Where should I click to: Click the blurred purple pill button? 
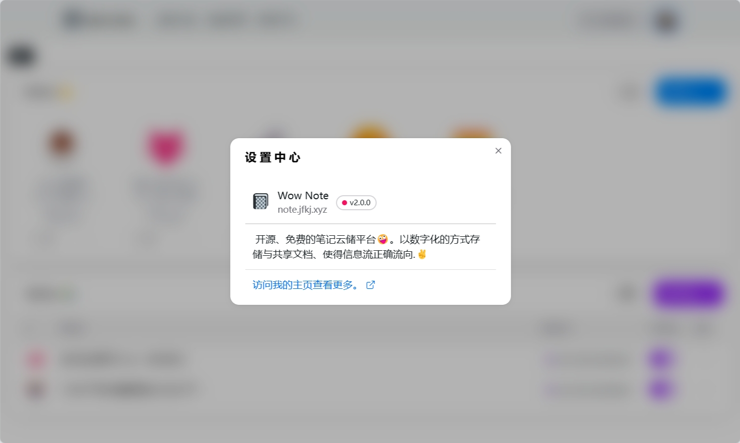688,293
